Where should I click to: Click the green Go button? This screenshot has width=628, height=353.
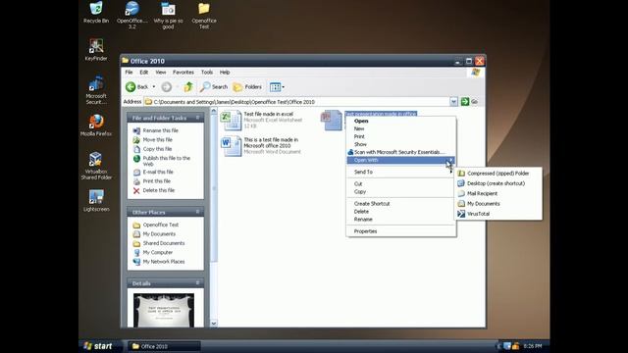point(469,102)
